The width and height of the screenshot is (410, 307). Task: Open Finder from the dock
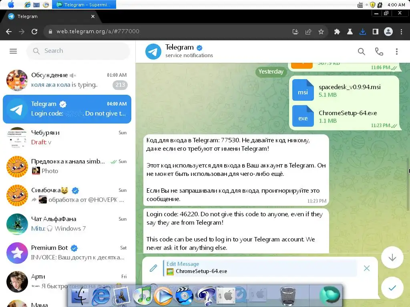(80, 296)
